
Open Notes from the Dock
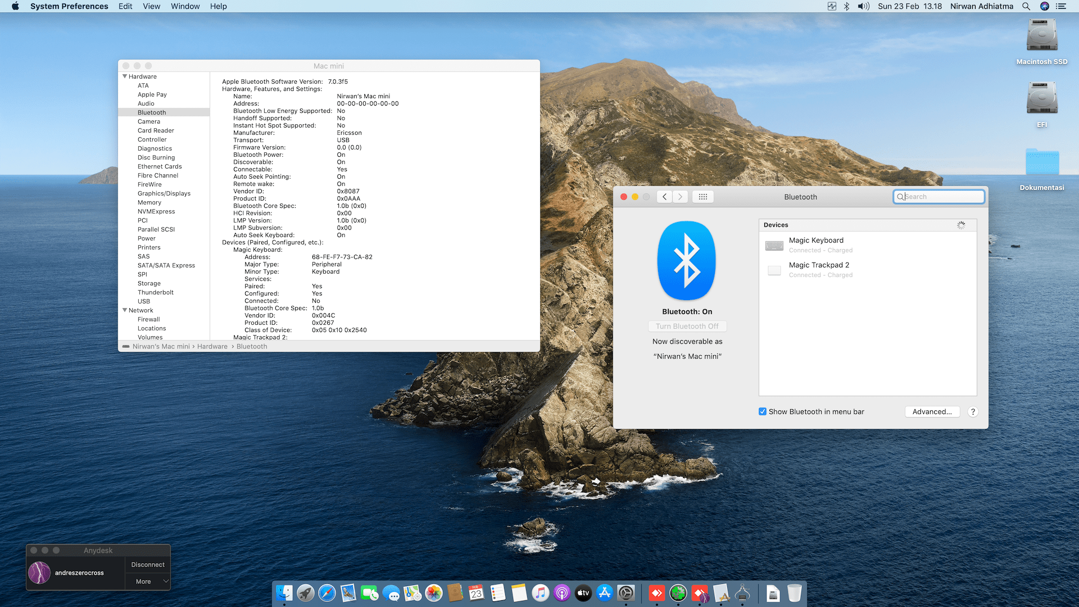pyautogui.click(x=519, y=593)
